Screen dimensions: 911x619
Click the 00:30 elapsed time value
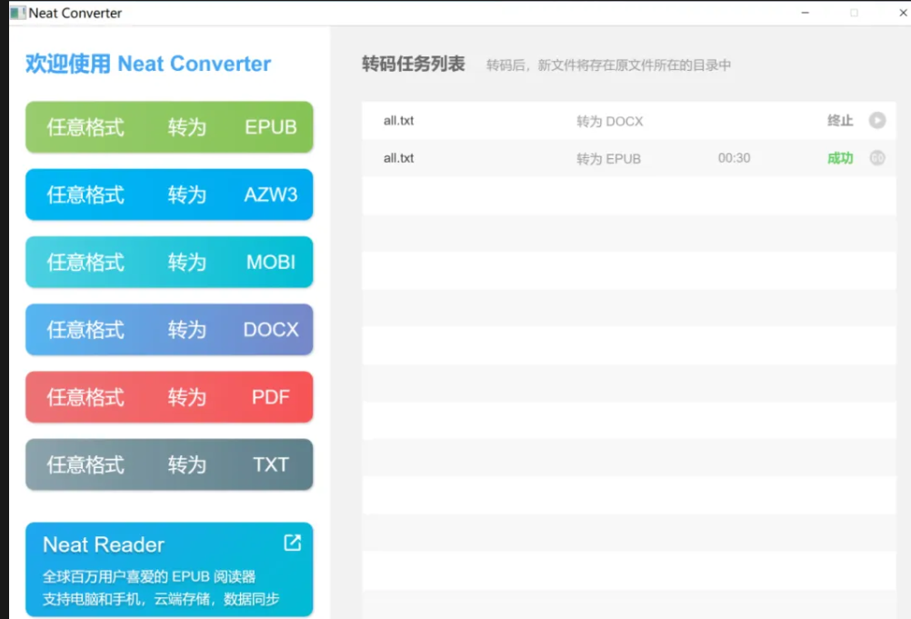(734, 158)
